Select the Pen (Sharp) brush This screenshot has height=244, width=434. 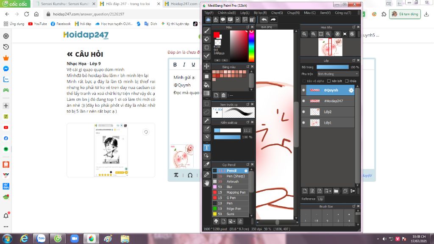point(230,176)
